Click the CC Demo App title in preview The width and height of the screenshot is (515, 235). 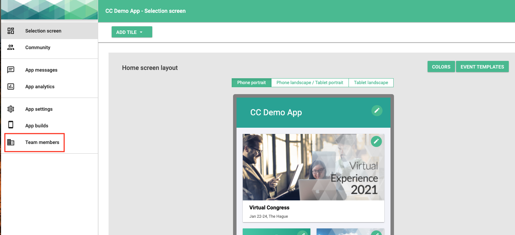(276, 112)
